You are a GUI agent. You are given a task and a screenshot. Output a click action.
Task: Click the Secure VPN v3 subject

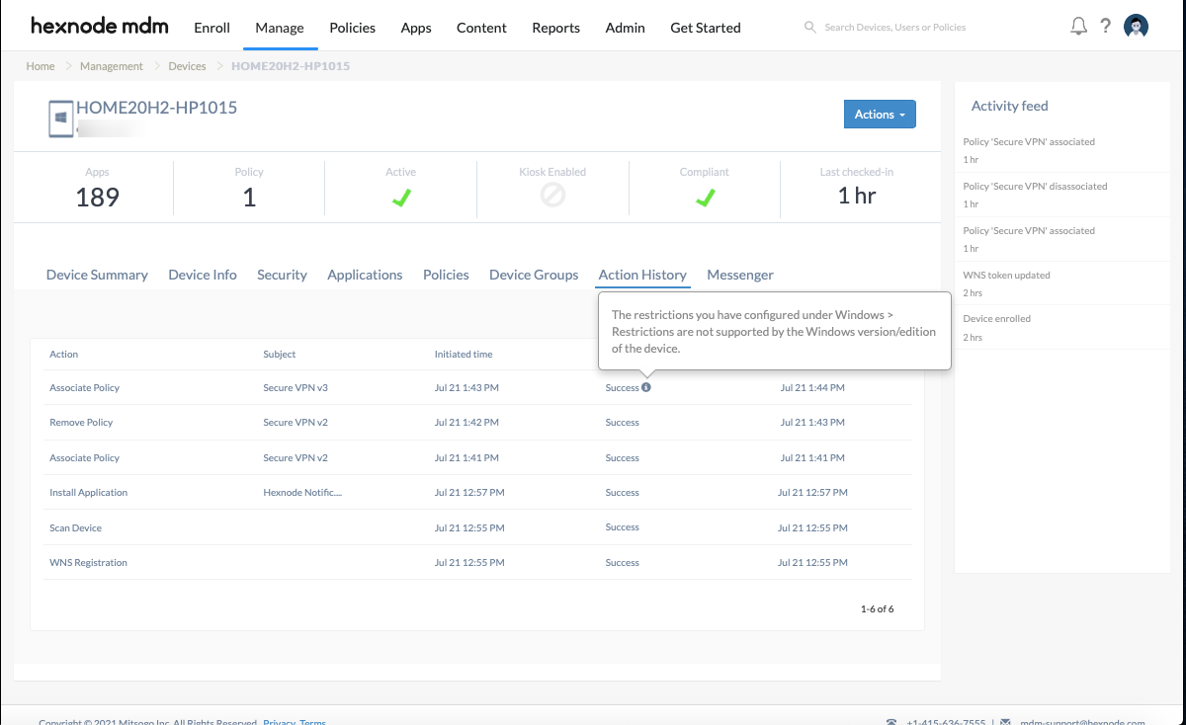[x=296, y=388]
